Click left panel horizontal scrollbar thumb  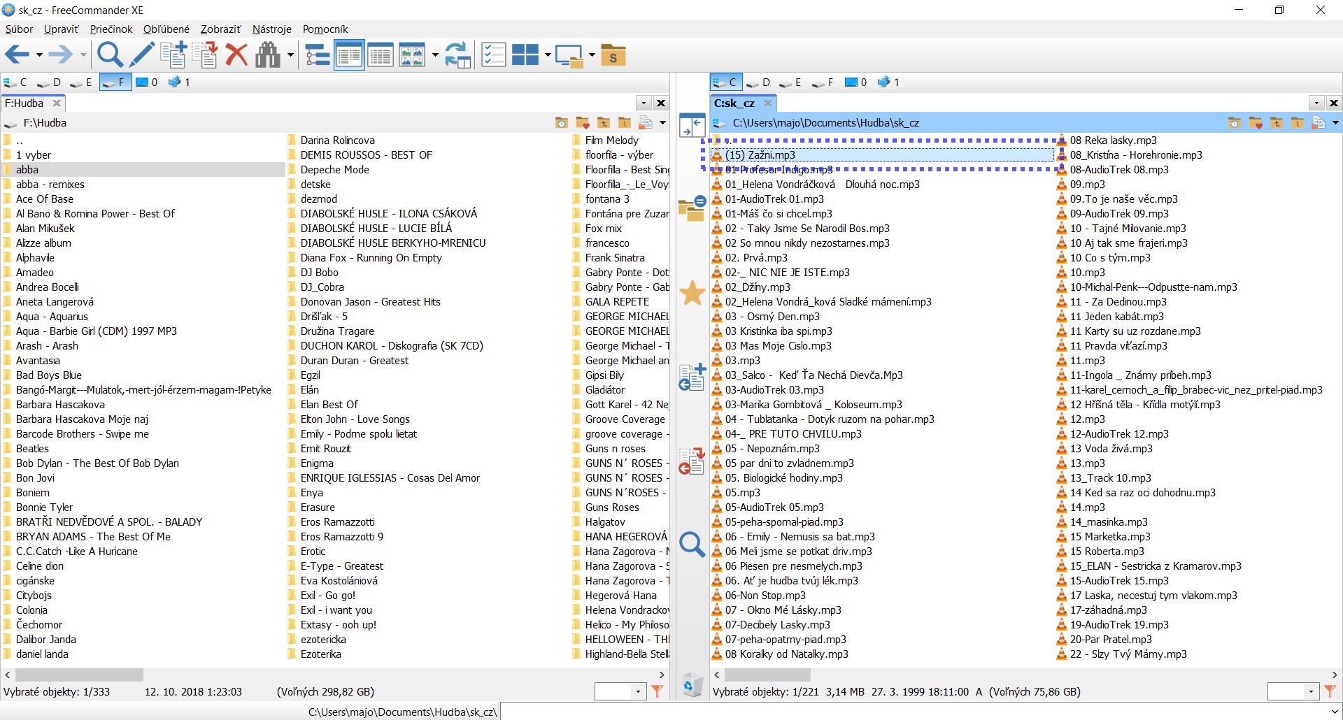tap(79, 675)
